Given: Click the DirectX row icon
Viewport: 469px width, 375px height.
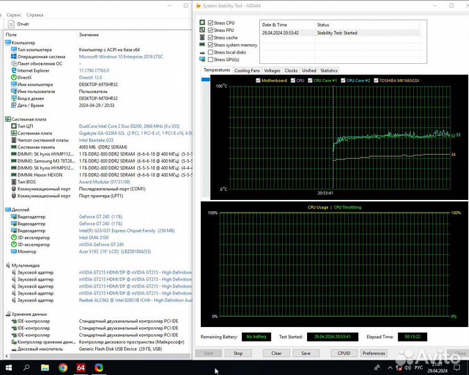Looking at the screenshot, I should [x=14, y=78].
